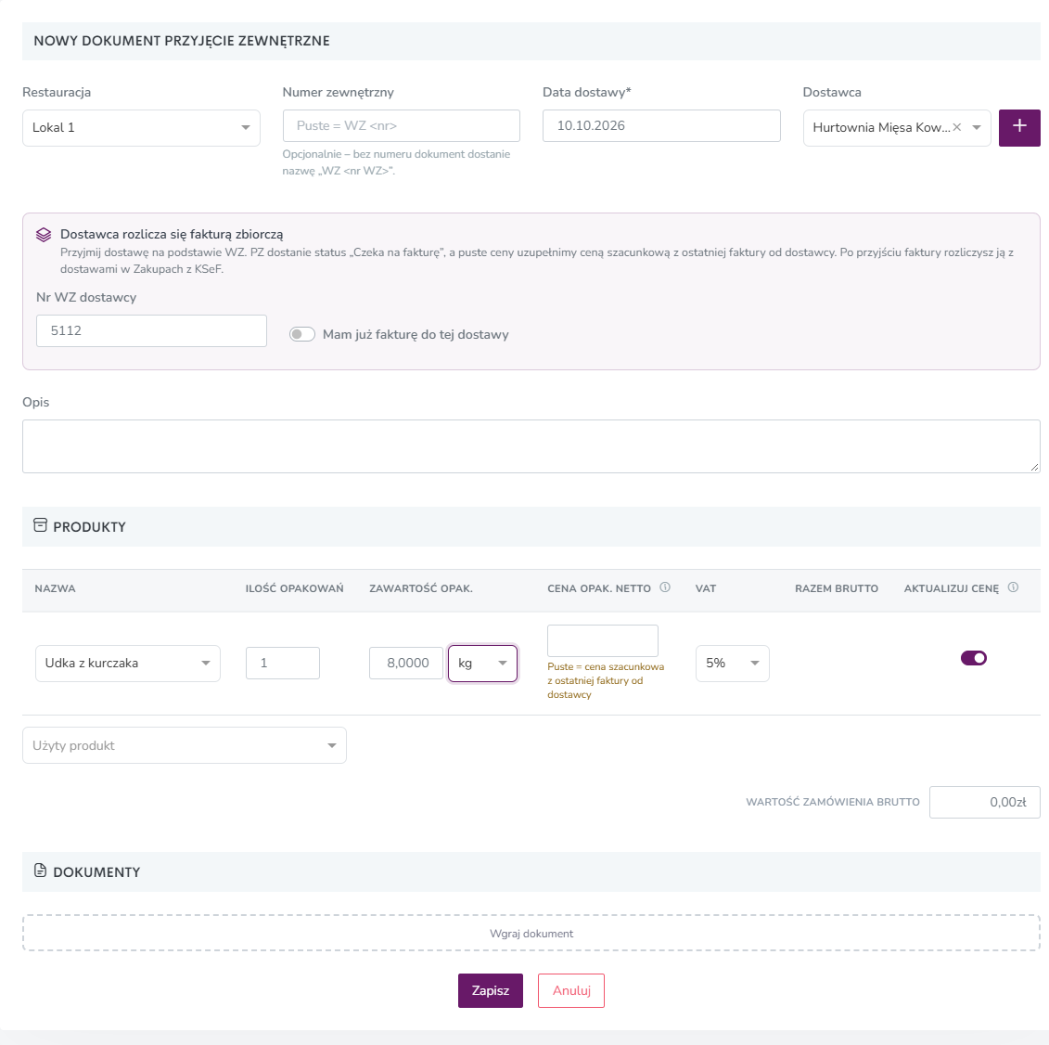Screen dimensions: 1049x1045
Task: Change the VAT rate dropdown showing 5%
Action: pos(733,664)
